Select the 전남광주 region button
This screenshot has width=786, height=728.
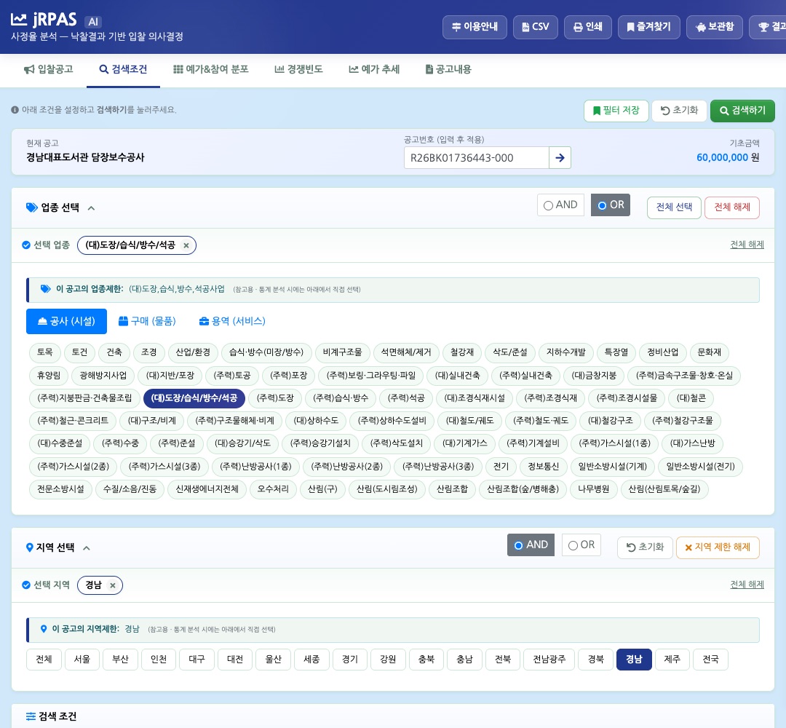pos(549,660)
